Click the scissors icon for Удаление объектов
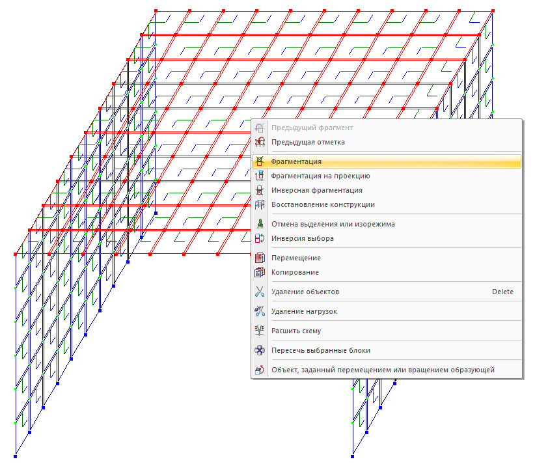This screenshot has width=535, height=468. tap(260, 292)
